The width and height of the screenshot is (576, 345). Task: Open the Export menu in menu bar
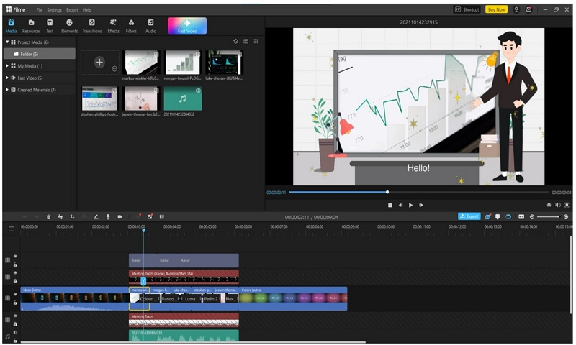(x=72, y=10)
